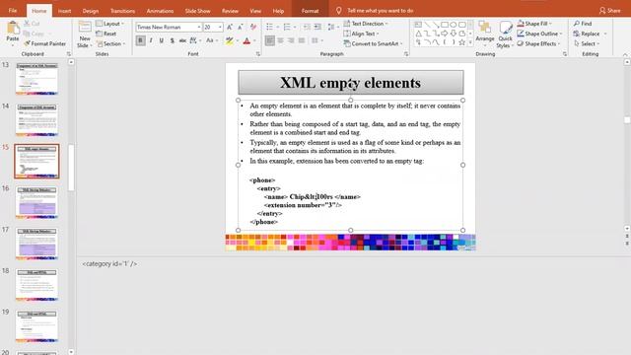Viewport: 631px width, 355px height.
Task: Toggle text shadow
Action: tap(172, 40)
